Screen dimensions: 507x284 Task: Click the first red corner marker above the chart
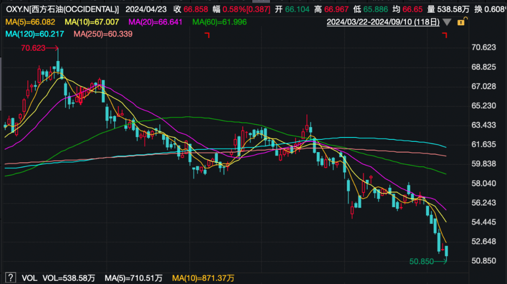point(207,35)
